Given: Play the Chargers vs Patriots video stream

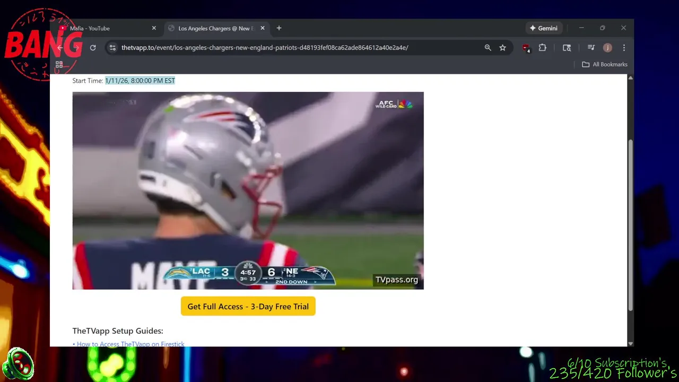Looking at the screenshot, I should (x=248, y=190).
